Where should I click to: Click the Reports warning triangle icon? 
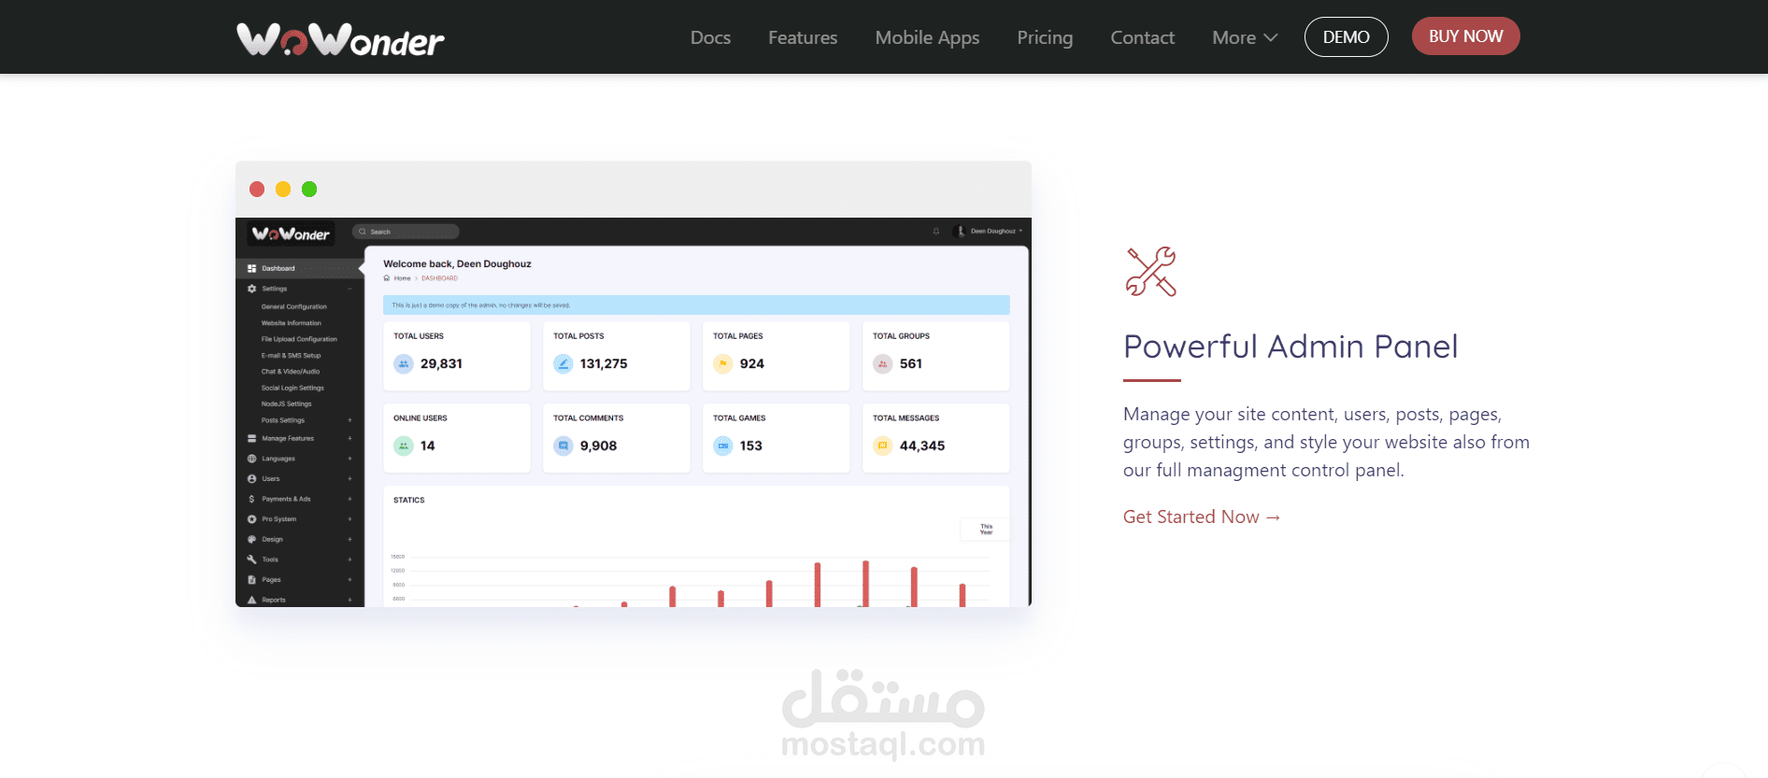click(x=251, y=600)
